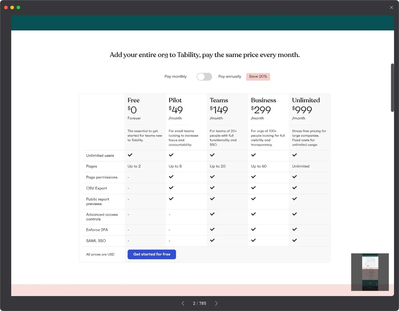Image resolution: width=399 pixels, height=311 pixels.
Task: Click the Pilot checkmark in CSV Export row
Action: pos(171,188)
